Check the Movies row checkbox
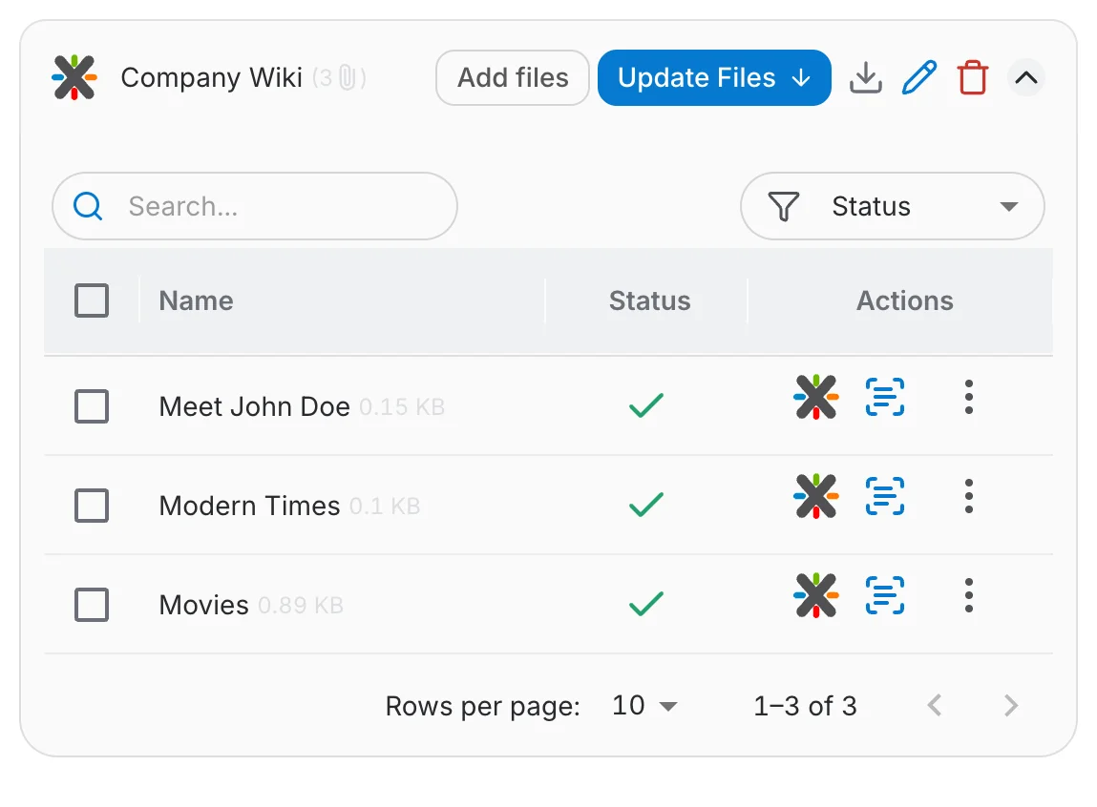Screen dimensions: 1097x807 [x=92, y=605]
